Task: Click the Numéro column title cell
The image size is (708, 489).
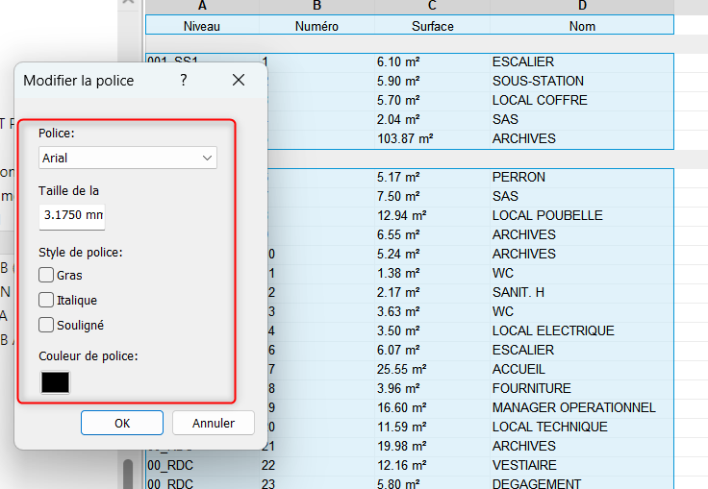Action: [316, 26]
